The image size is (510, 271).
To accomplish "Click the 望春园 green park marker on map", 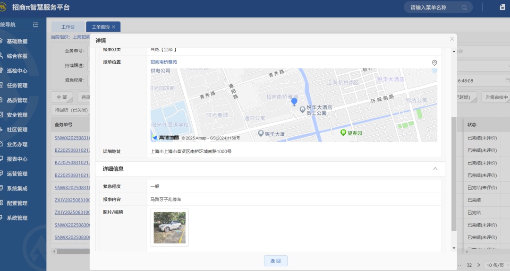I will [344, 133].
